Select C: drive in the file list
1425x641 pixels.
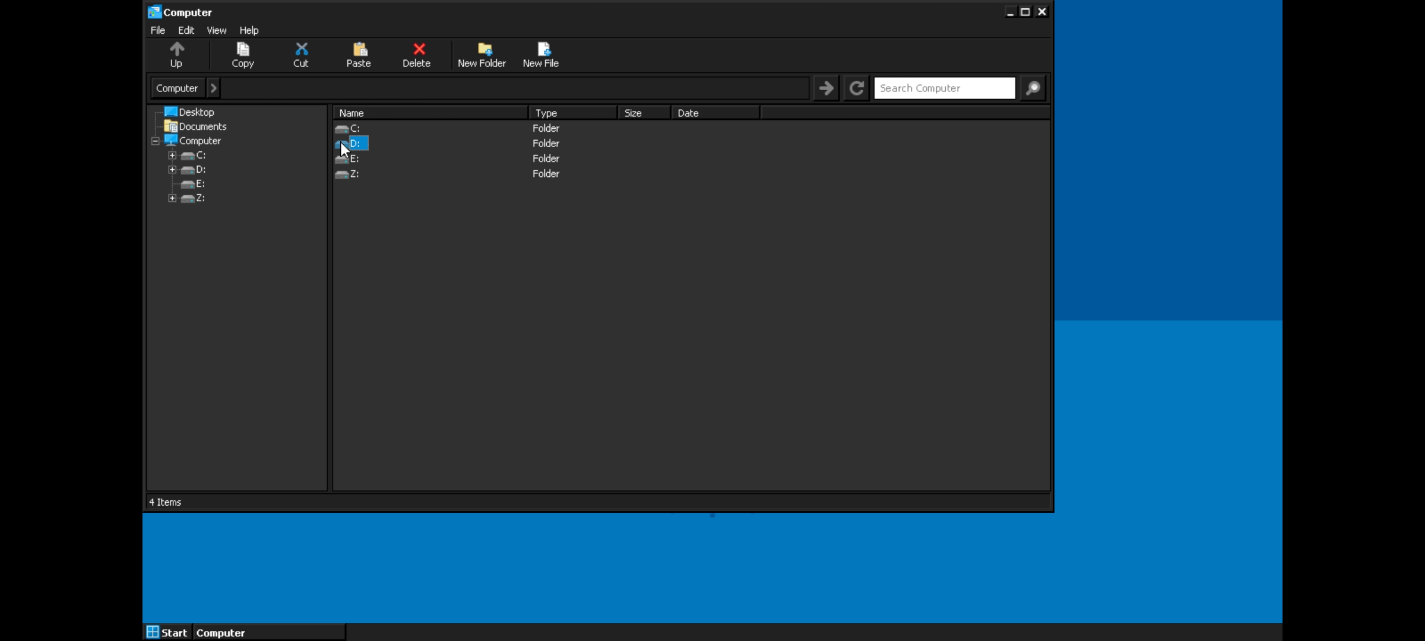(354, 128)
